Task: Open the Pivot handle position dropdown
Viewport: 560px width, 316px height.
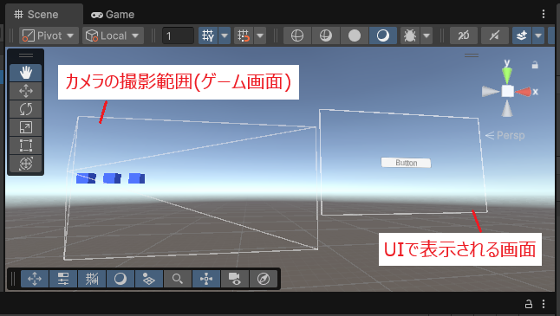Action: pyautogui.click(x=49, y=35)
